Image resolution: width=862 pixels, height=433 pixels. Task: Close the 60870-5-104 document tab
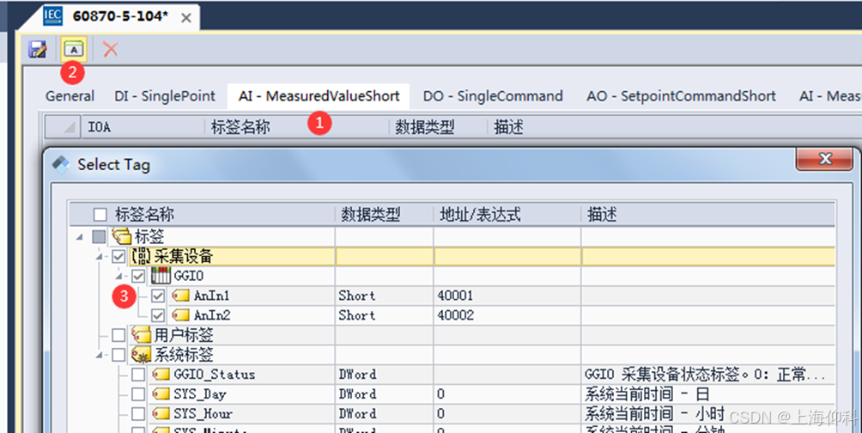[185, 16]
